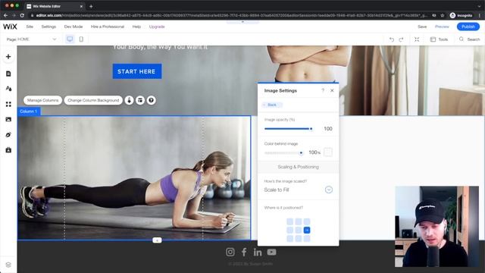Open the color behind image swatch
Screen dimensions: 485x273
(328, 152)
